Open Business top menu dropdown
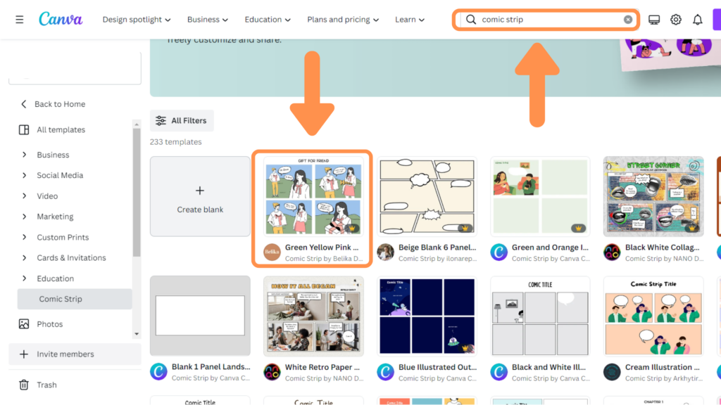Viewport: 721px width, 405px height. click(208, 19)
